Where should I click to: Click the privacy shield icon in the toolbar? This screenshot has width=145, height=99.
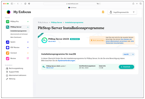[29, 3]
